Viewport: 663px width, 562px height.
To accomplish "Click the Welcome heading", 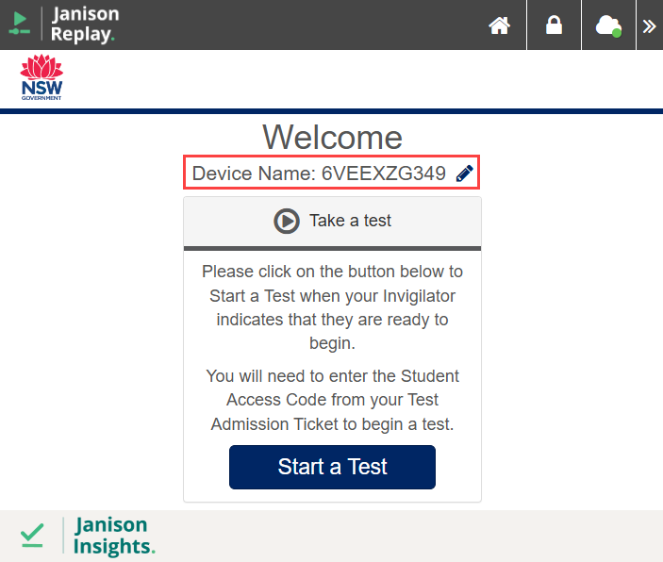I will pos(332,137).
